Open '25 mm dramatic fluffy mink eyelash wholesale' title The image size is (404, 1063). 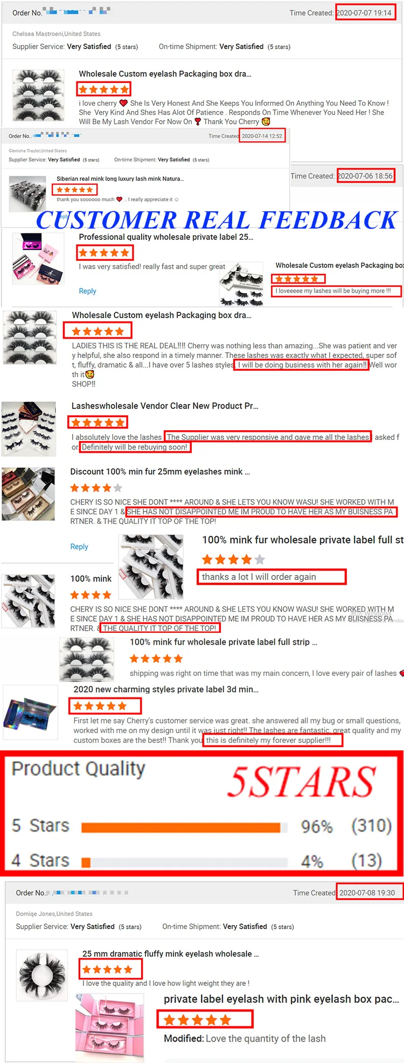170,954
